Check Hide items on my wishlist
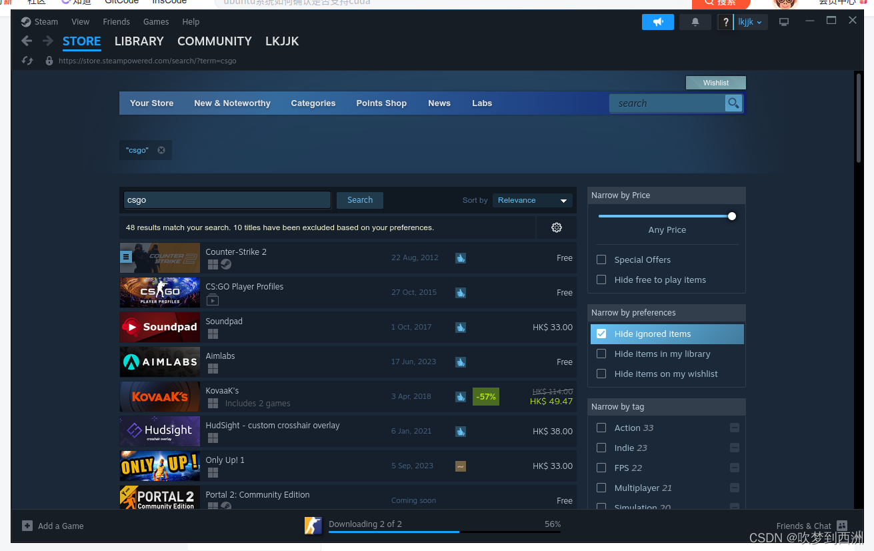This screenshot has width=874, height=551. pyautogui.click(x=601, y=374)
